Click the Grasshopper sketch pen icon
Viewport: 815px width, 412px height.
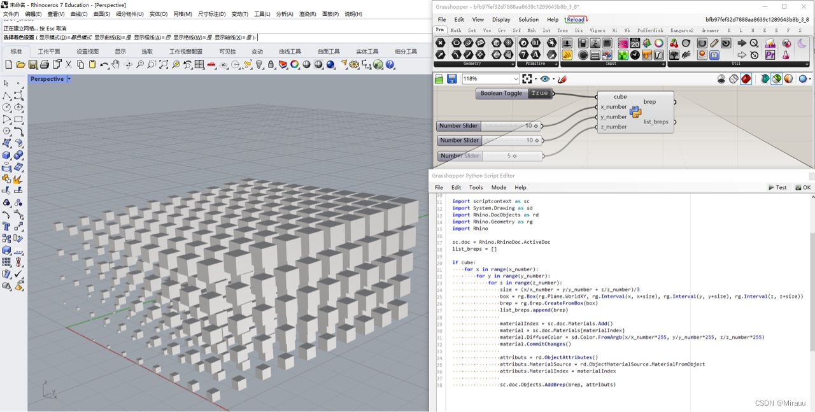[x=562, y=79]
